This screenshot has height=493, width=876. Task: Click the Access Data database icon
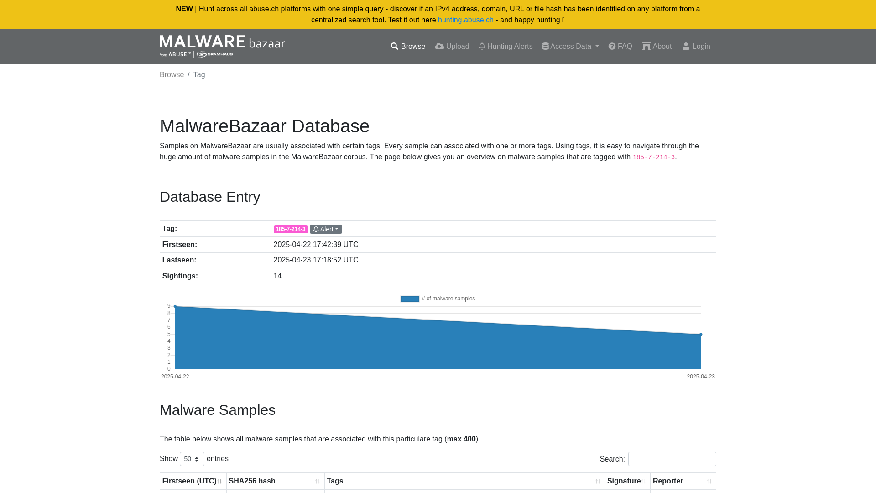point(545,47)
